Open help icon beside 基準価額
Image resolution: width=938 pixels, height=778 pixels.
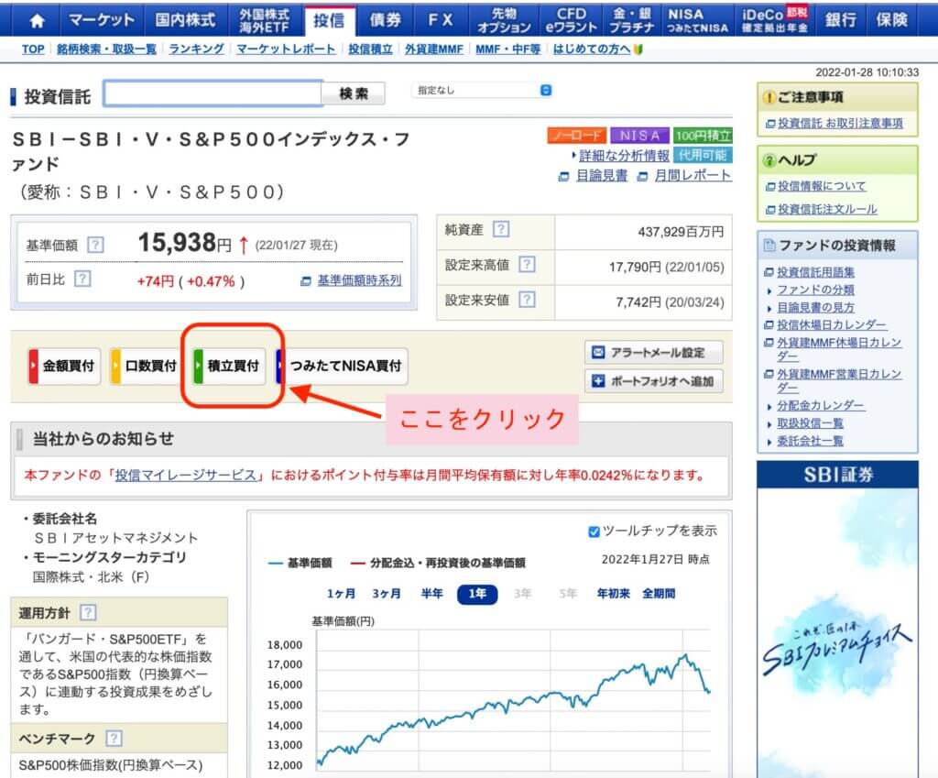tap(95, 245)
